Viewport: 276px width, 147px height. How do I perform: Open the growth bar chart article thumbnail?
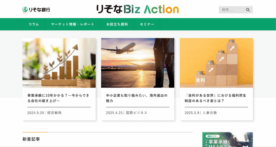click(x=59, y=63)
